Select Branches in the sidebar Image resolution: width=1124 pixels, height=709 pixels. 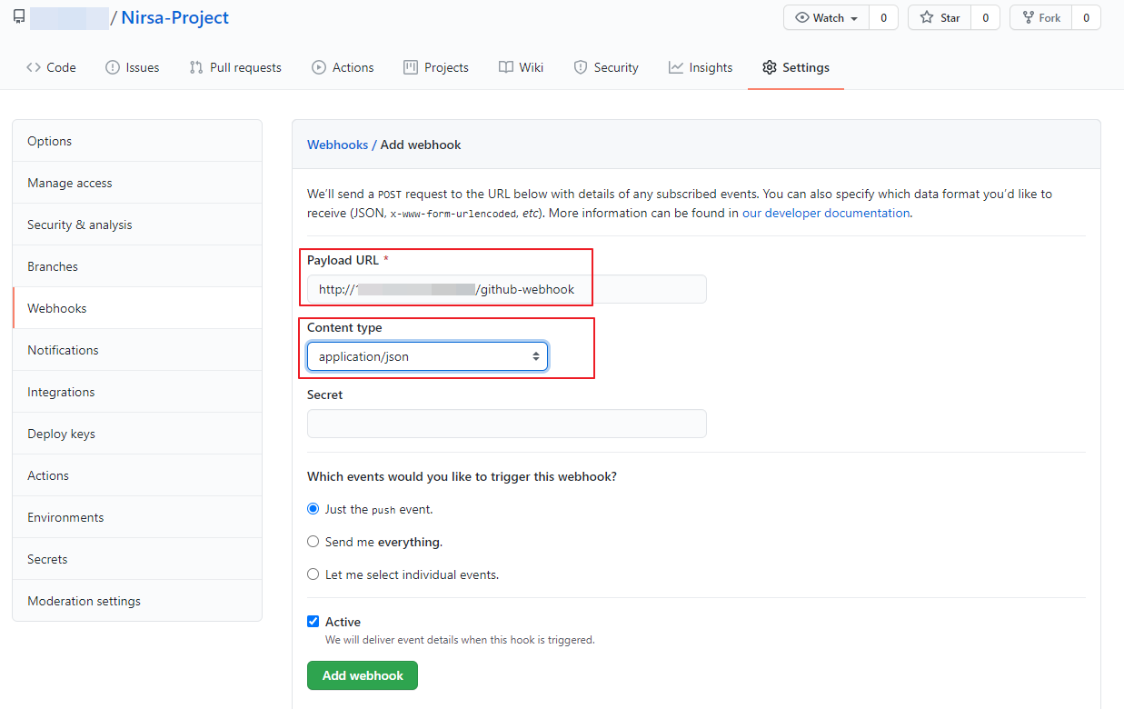coord(137,266)
